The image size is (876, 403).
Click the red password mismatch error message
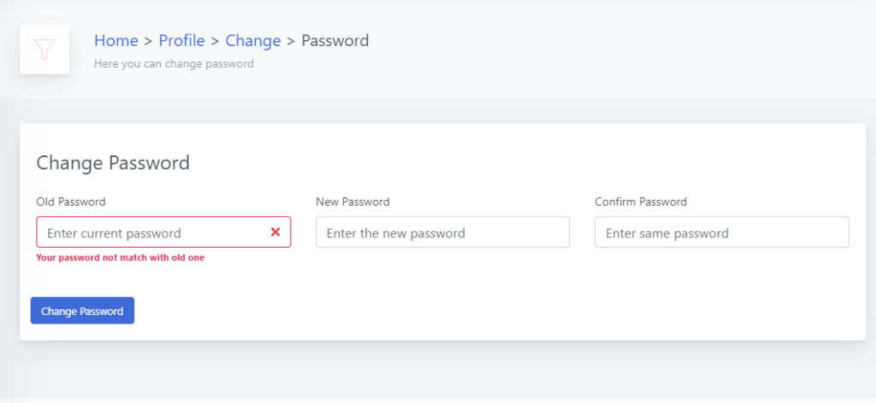(120, 258)
